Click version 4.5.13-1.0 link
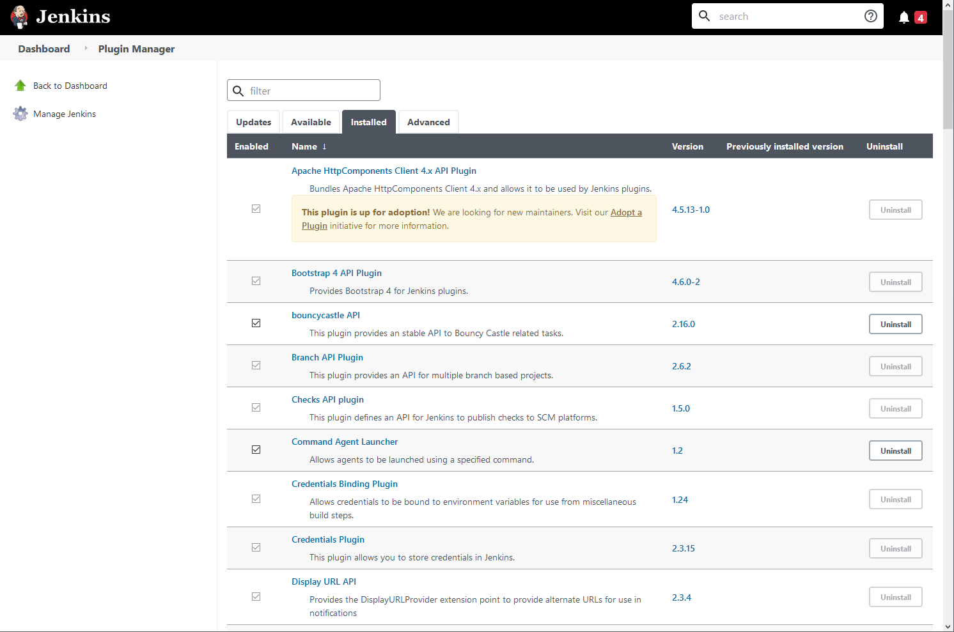This screenshot has height=632, width=954. [691, 210]
